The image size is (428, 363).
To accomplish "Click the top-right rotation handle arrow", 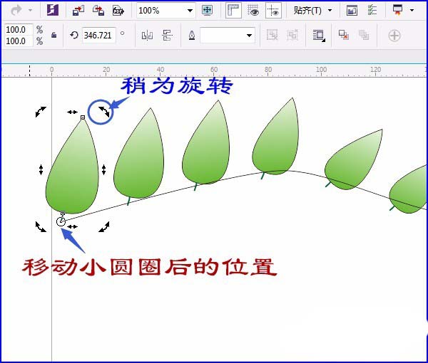I will (104, 112).
